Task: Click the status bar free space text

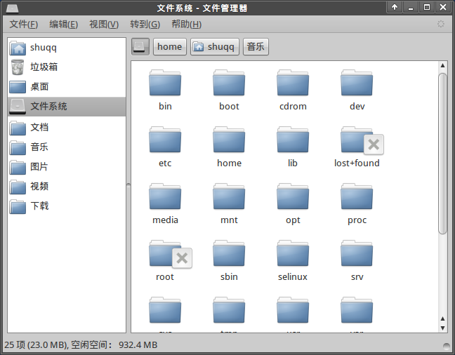Action: click(114, 345)
